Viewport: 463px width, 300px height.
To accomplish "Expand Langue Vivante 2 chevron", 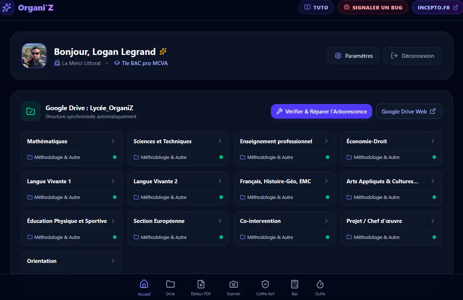I will click(x=220, y=181).
